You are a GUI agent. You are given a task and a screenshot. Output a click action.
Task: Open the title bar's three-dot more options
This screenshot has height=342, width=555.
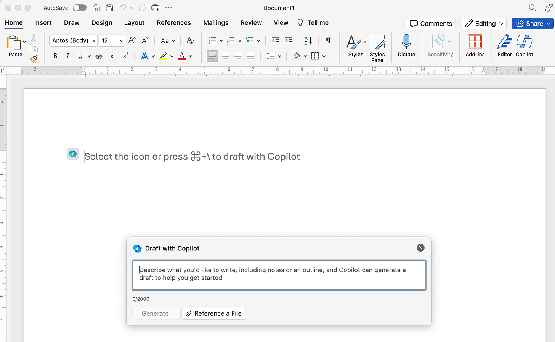point(168,8)
